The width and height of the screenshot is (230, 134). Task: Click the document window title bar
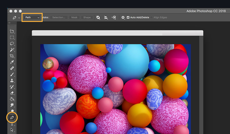(x=117, y=33)
